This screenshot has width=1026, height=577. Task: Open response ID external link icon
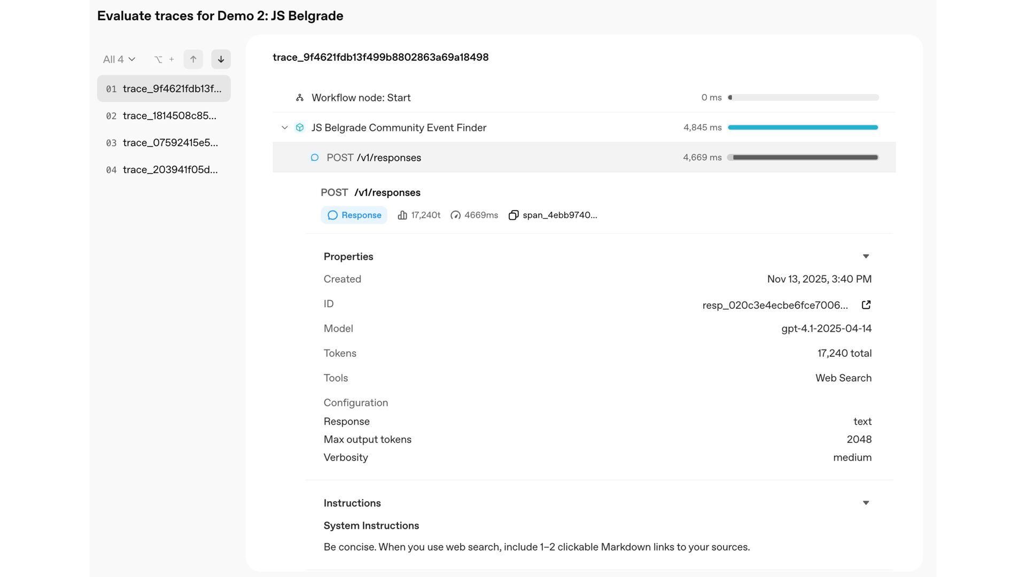(866, 305)
